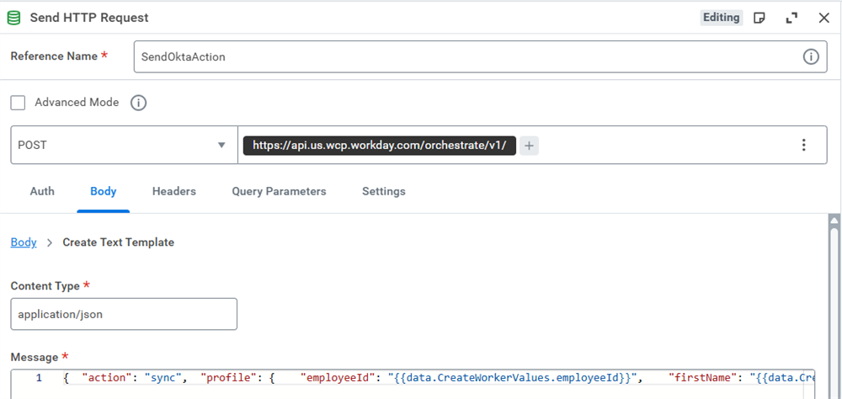
Task: Switch to the Auth tab
Action: [42, 191]
